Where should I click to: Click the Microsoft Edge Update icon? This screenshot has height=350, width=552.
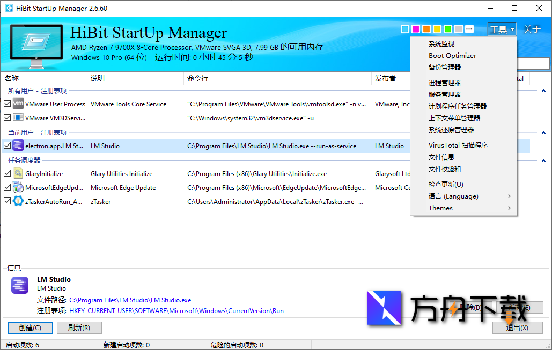click(x=19, y=187)
